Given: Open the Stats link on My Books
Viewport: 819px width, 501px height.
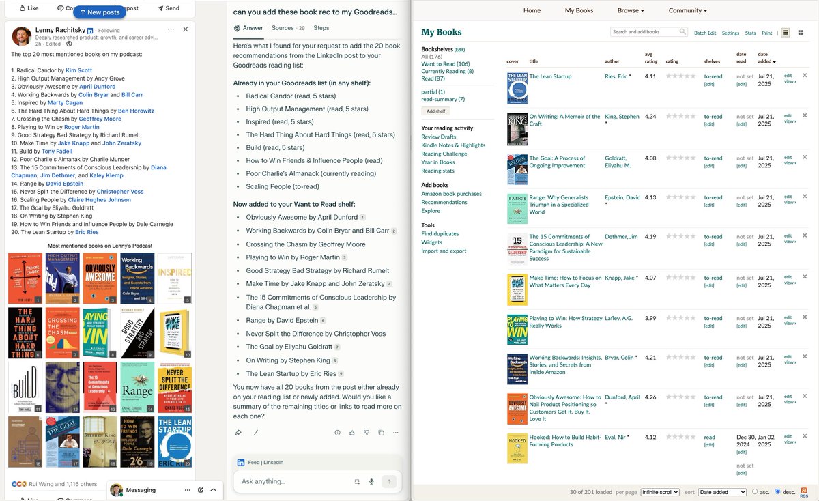Looking at the screenshot, I should [750, 33].
